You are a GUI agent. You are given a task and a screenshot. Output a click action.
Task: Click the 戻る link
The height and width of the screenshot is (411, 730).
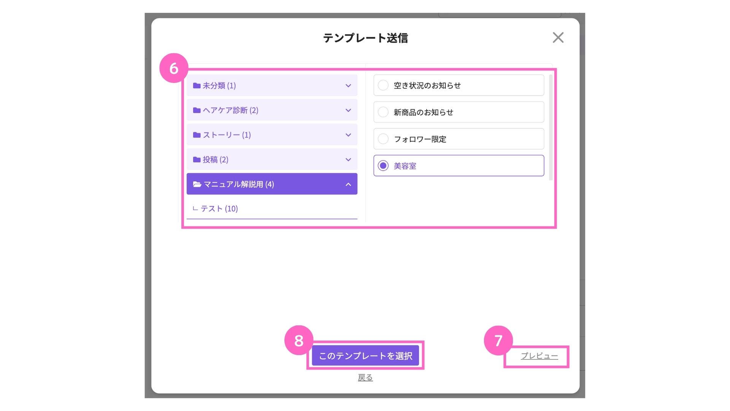tap(365, 378)
